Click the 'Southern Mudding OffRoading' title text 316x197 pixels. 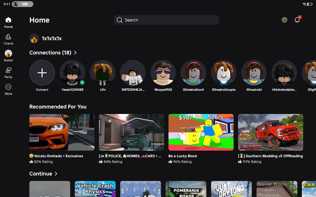coord(270,156)
